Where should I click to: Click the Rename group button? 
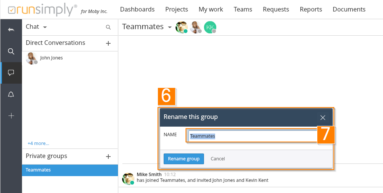point(184,159)
